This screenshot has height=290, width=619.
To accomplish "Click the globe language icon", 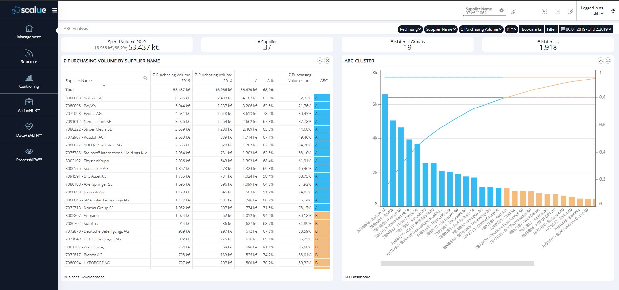I will 612,11.
